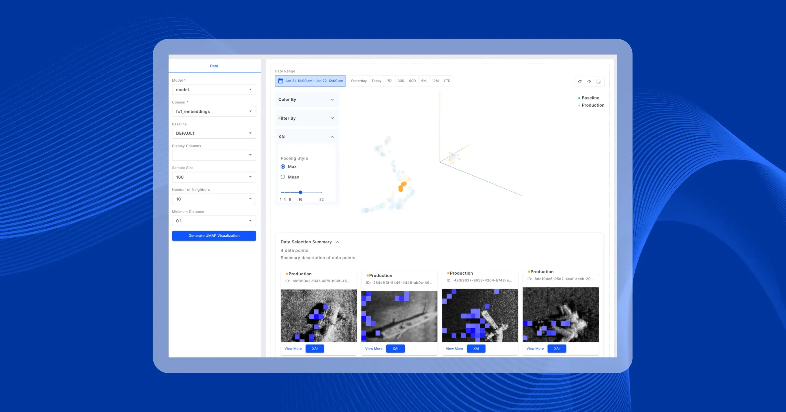Screen dimensions: 786x412
Task: Select the 7D date preset
Action: pos(389,81)
